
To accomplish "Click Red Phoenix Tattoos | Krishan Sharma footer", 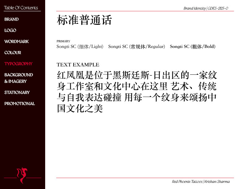I will (x=201, y=182).
